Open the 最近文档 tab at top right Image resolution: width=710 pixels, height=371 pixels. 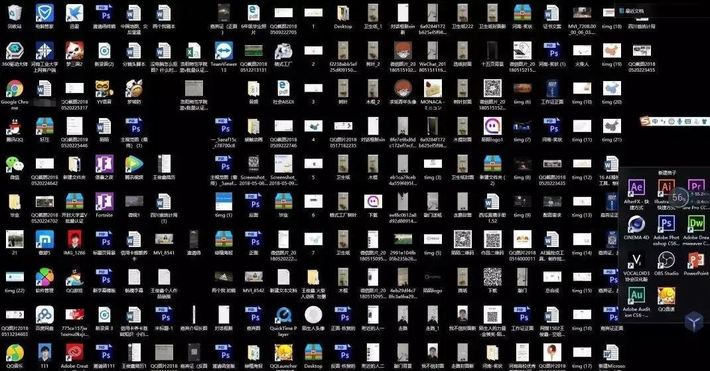coord(635,11)
